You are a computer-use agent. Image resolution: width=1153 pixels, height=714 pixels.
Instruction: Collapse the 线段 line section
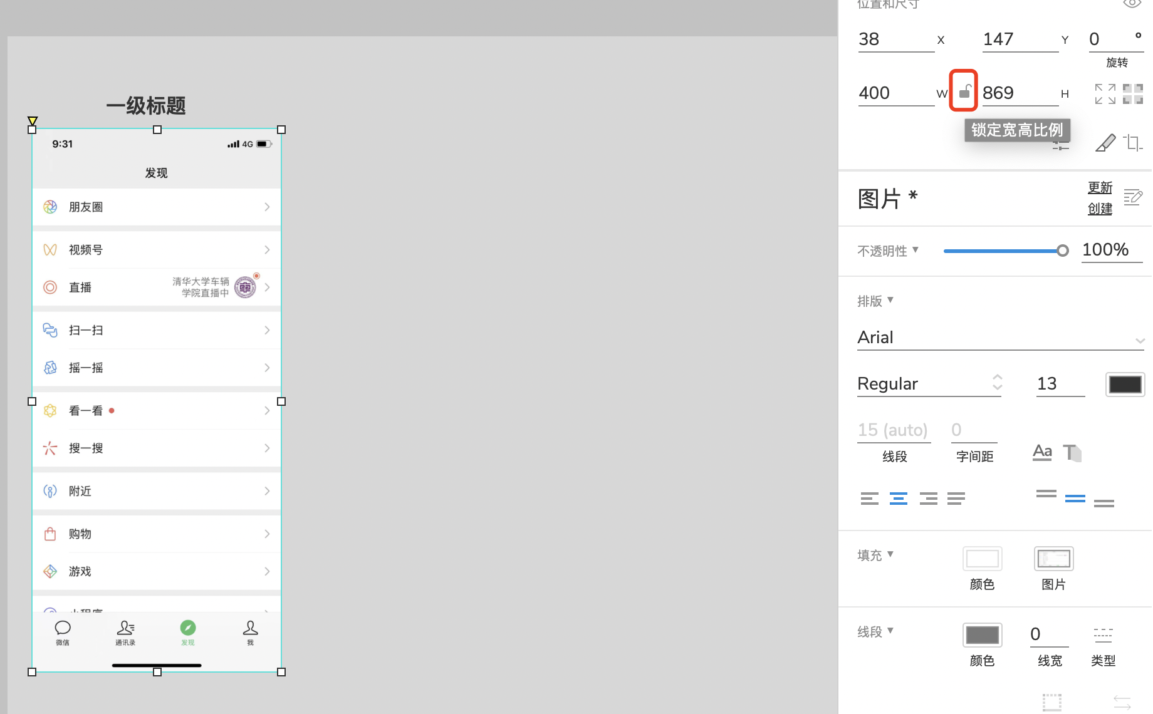(x=890, y=630)
